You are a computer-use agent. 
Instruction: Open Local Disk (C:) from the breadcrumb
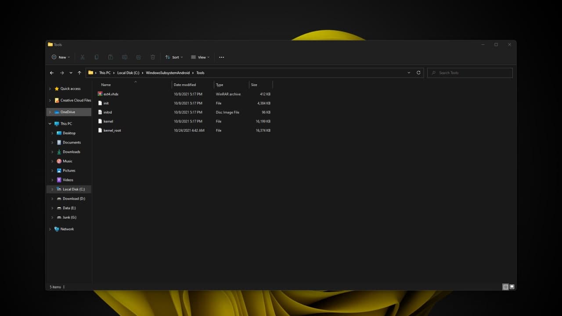[128, 72]
